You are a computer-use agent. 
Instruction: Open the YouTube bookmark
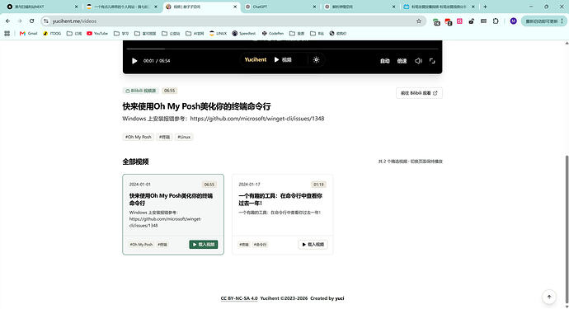[x=97, y=33]
